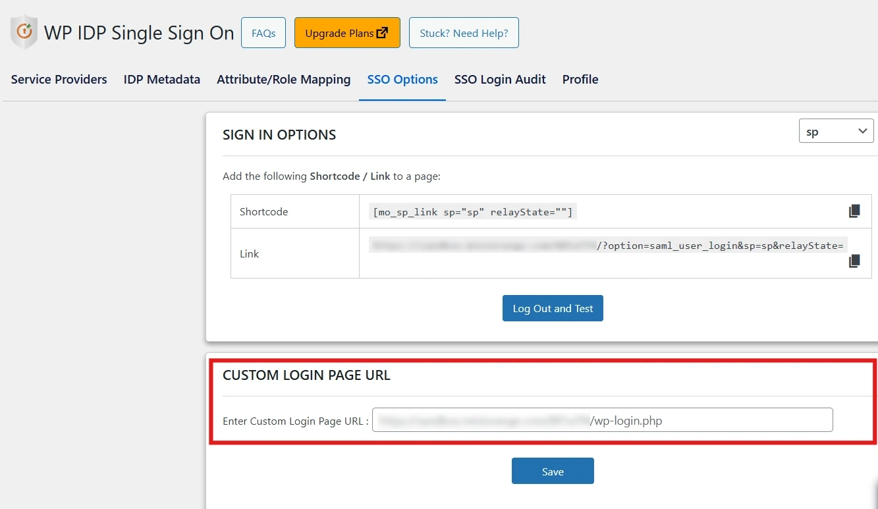Open the Service Providers tab

click(59, 80)
